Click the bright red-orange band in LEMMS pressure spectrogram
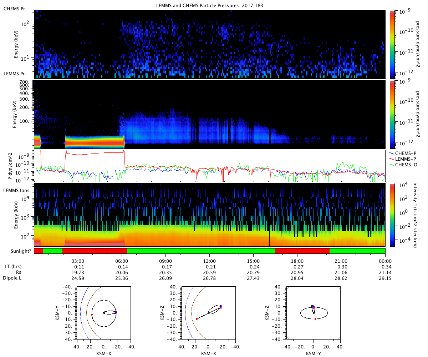This screenshot has height=357, width=428. [95, 142]
